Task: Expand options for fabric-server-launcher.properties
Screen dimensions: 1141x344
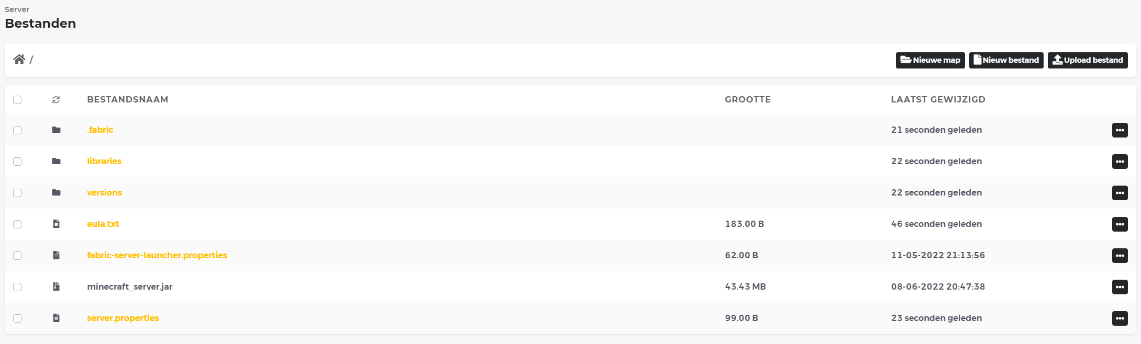Action: pyautogui.click(x=1120, y=256)
